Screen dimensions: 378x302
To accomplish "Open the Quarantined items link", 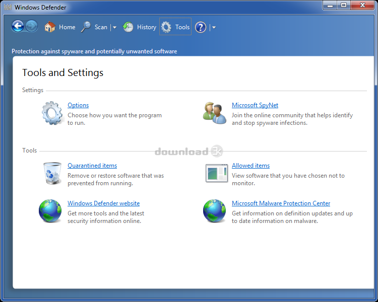I will [92, 166].
